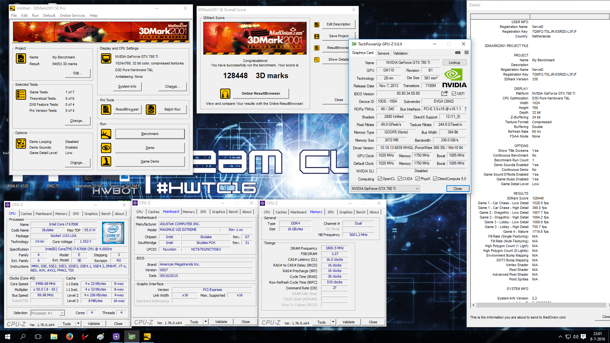Click the Show Details magnifier icon
610x343 pixels.
(317, 59)
